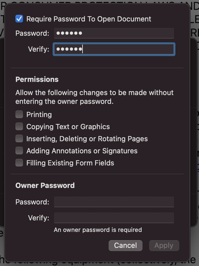Screen dimensions: 199x266
Task: Click the Owner Password section heading
Action: [45, 185]
